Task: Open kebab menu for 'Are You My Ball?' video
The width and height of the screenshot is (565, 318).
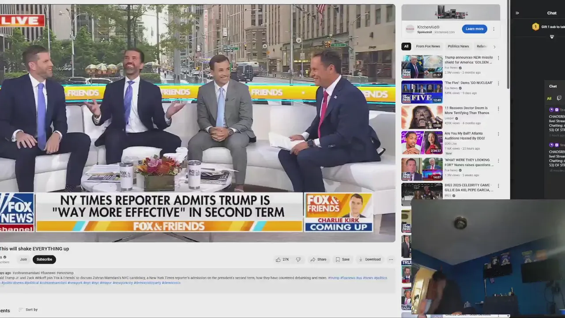Action: [x=498, y=134]
